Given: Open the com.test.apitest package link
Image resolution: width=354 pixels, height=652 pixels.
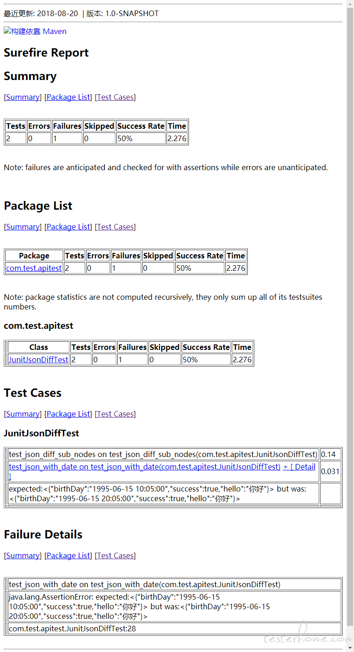Looking at the screenshot, I should coord(34,268).
